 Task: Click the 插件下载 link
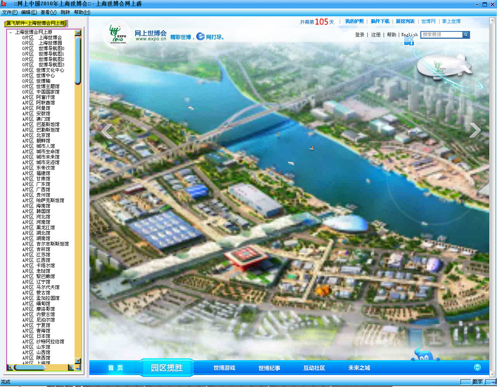pos(380,21)
